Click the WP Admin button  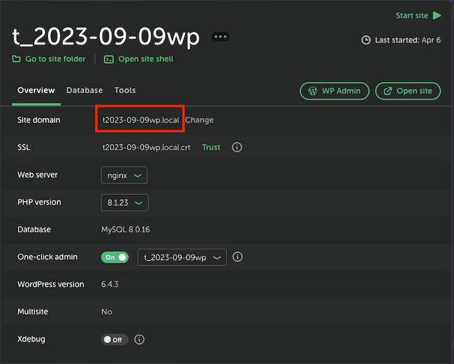pos(334,91)
